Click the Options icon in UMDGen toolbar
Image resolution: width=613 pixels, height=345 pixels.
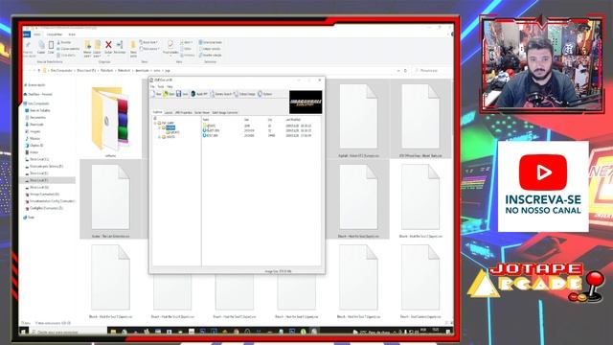[260, 94]
